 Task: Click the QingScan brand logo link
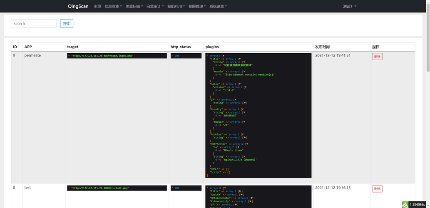tap(78, 6)
